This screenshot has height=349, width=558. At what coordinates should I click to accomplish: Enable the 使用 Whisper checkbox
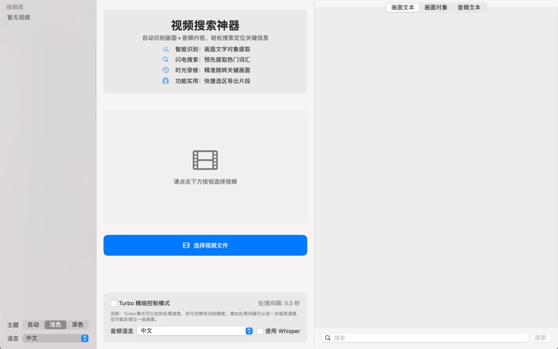260,331
